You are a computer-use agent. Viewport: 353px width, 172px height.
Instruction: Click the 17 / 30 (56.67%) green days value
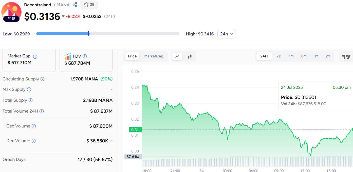pyautogui.click(x=95, y=160)
